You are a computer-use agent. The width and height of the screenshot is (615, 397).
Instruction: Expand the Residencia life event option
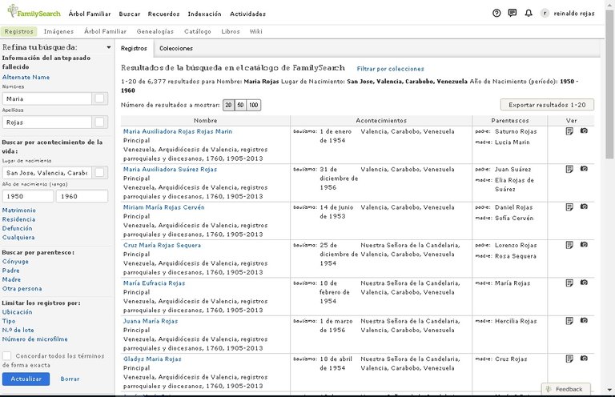point(19,219)
